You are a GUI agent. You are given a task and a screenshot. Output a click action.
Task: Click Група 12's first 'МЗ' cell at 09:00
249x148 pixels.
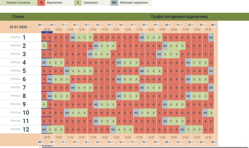44,129
